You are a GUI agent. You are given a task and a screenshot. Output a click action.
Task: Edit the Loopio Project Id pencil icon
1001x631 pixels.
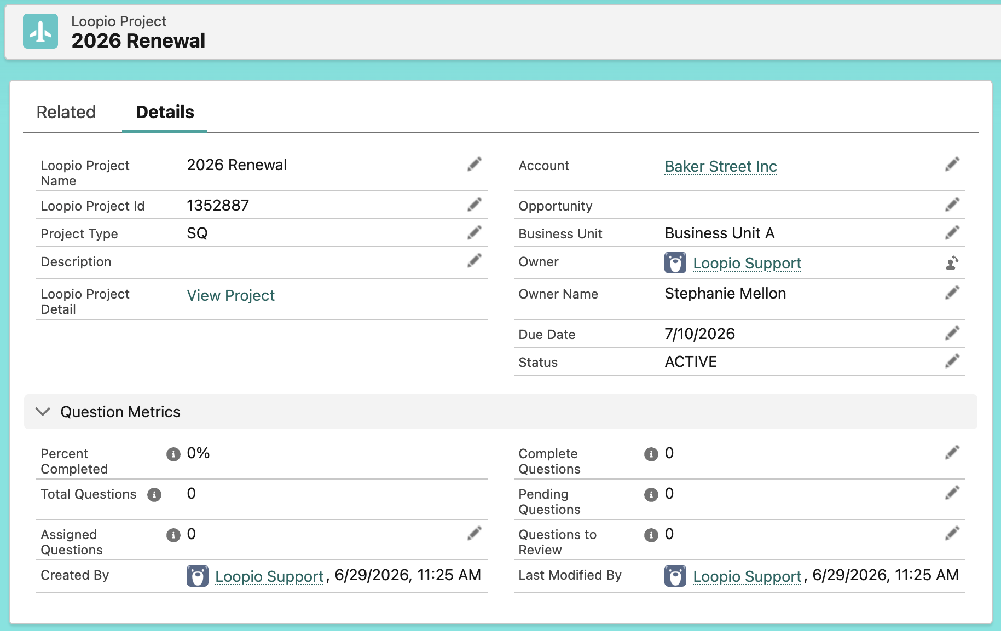[474, 205]
